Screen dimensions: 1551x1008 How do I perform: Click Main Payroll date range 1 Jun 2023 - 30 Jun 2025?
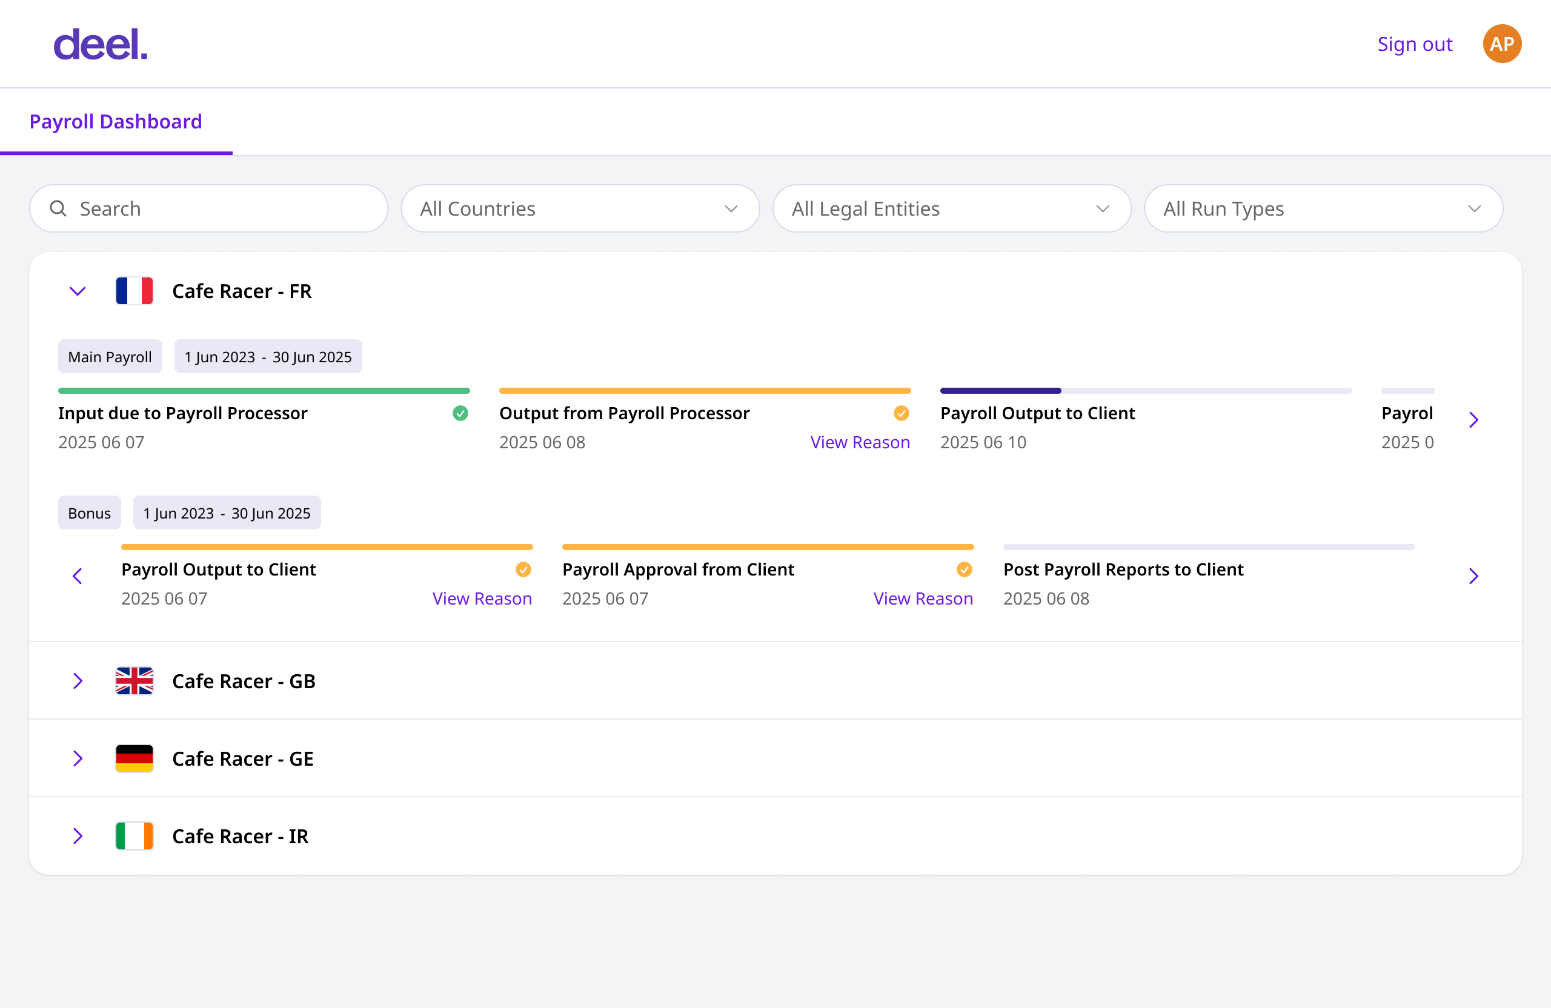[x=268, y=356]
